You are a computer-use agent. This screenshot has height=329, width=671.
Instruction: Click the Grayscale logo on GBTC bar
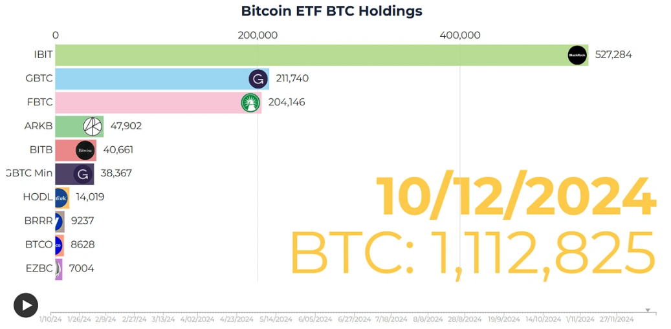[x=258, y=80]
